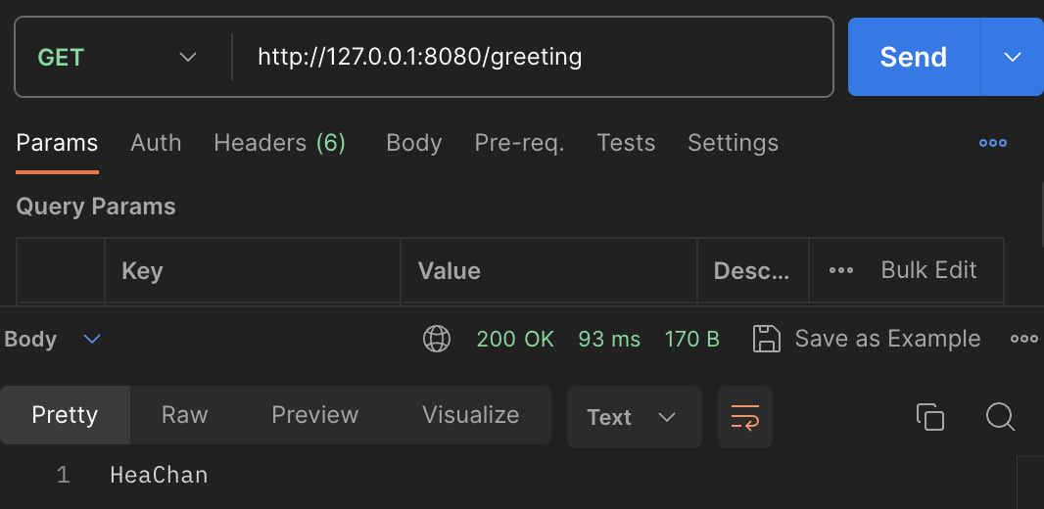
Task: Select the Raw response view
Action: pos(184,415)
